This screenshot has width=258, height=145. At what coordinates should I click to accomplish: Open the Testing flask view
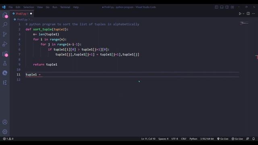click(x=5, y=63)
